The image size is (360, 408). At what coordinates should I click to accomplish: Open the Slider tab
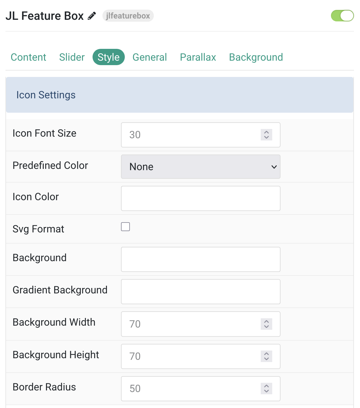[72, 57]
